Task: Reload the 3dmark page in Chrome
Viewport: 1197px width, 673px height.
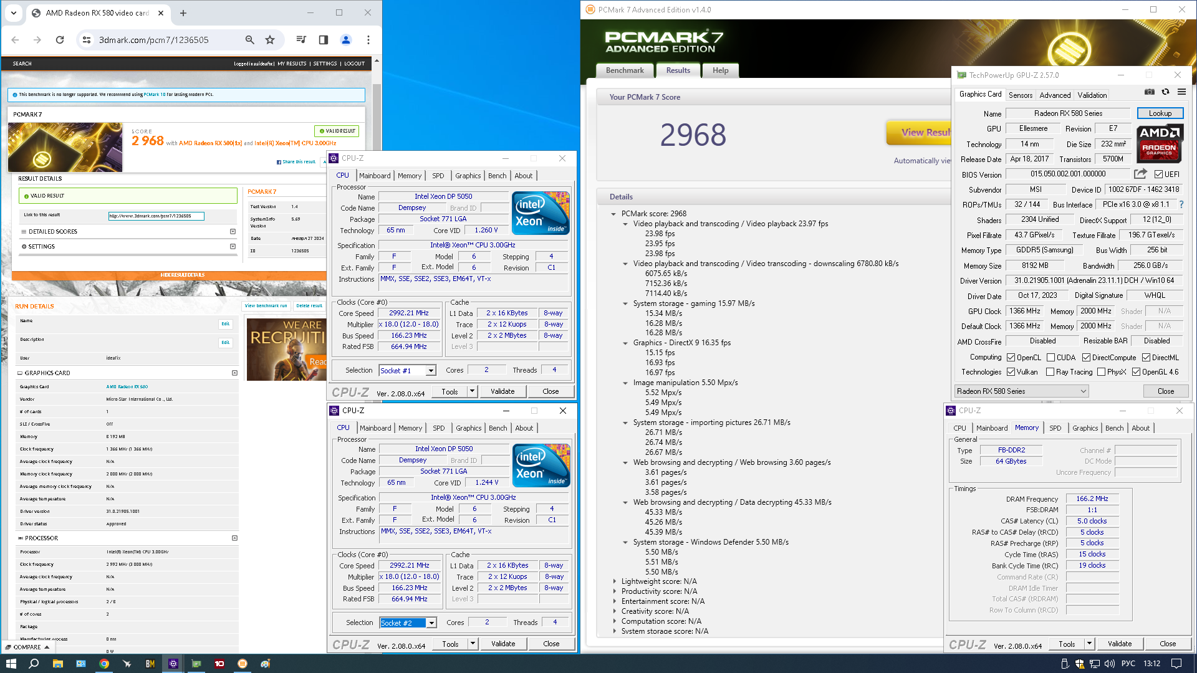Action: [60, 40]
